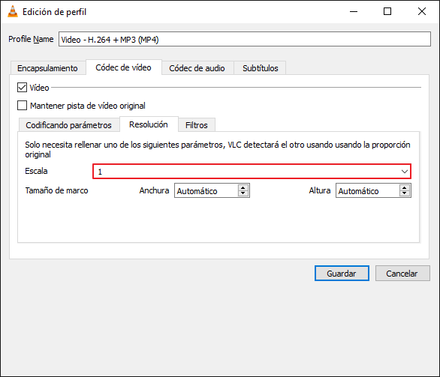Screen dimensions: 440x377
Task: Click inside the Anchura Automático field
Action: (x=206, y=190)
